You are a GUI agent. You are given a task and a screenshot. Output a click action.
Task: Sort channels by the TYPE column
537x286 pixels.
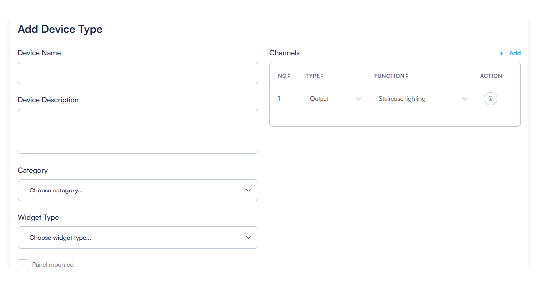pos(314,76)
